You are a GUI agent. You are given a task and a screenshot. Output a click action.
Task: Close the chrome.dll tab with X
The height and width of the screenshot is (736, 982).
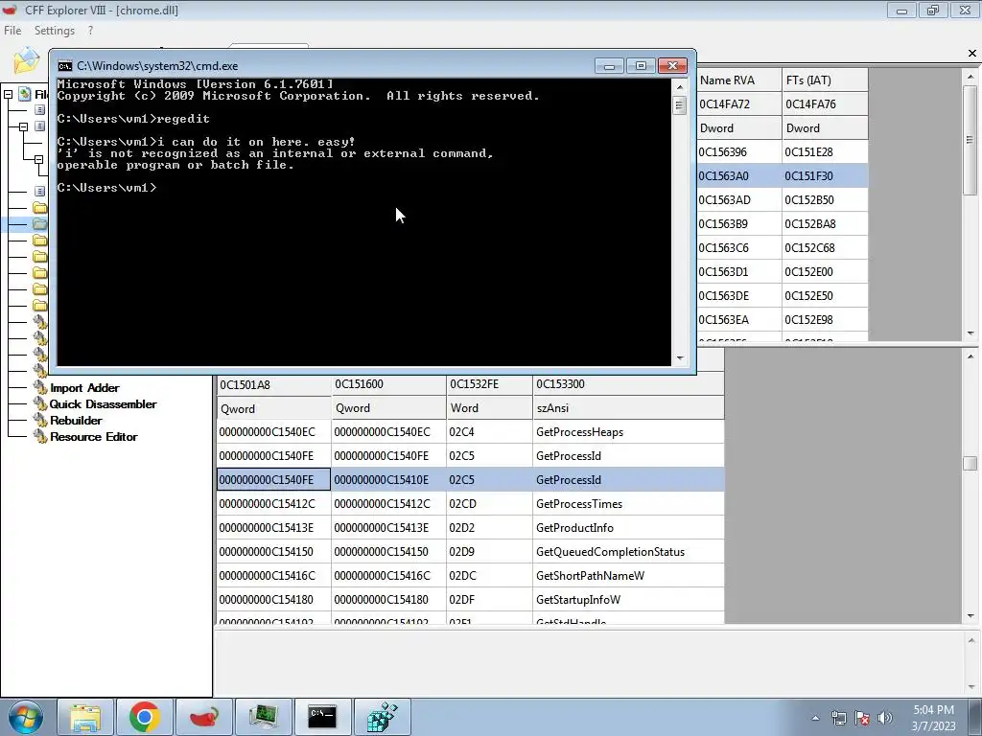[972, 54]
